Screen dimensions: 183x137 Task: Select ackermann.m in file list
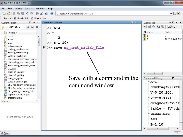pos(14,46)
